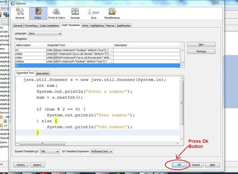Click the Help button
This screenshot has height=174, width=238.
pyautogui.click(x=212, y=165)
